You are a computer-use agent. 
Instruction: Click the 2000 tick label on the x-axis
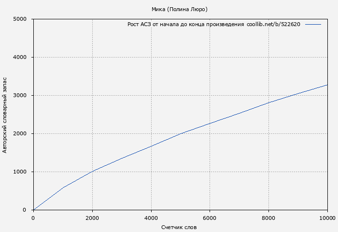point(92,218)
